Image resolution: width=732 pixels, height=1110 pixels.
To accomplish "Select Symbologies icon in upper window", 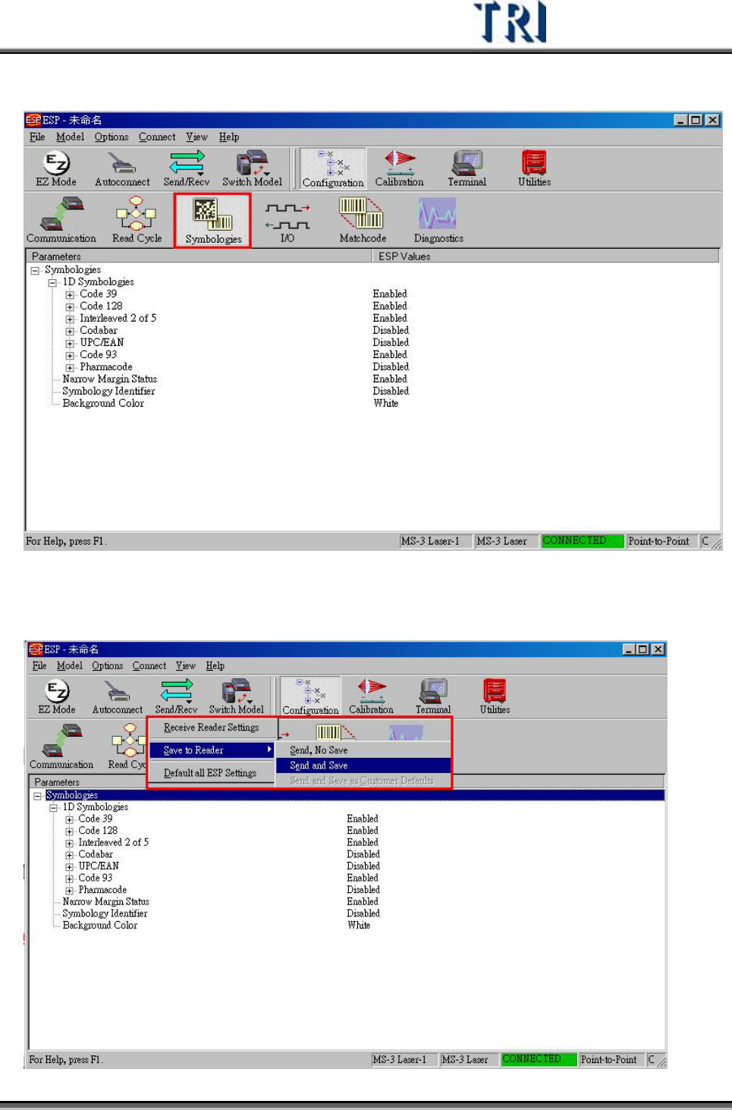I will coord(213,220).
